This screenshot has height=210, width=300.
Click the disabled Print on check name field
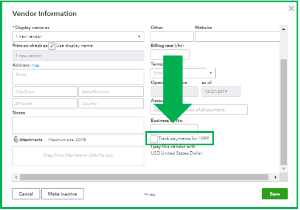coord(78,56)
